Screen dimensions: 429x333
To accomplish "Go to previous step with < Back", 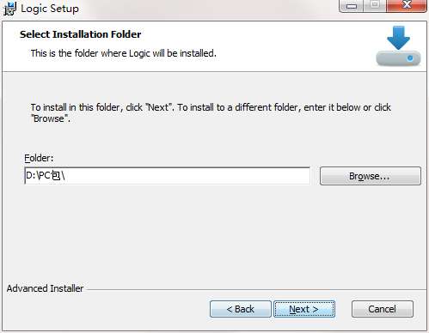I will [241, 309].
